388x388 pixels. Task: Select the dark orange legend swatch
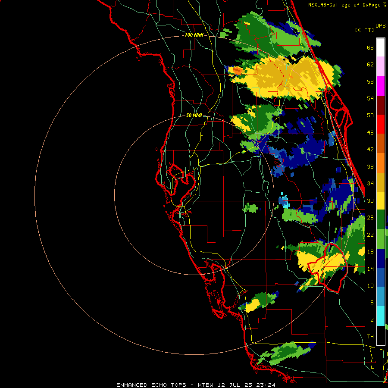(381, 144)
